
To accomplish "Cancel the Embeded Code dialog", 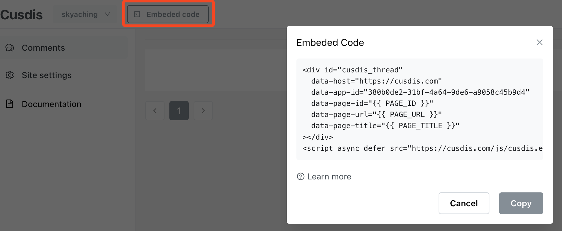I will point(464,203).
